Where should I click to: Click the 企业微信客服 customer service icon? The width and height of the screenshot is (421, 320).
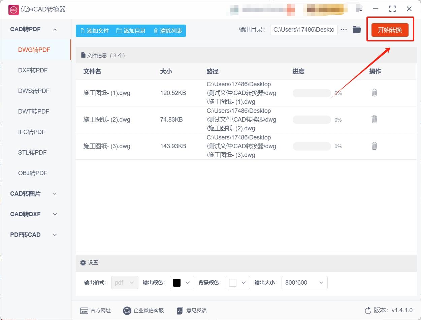[x=127, y=311]
